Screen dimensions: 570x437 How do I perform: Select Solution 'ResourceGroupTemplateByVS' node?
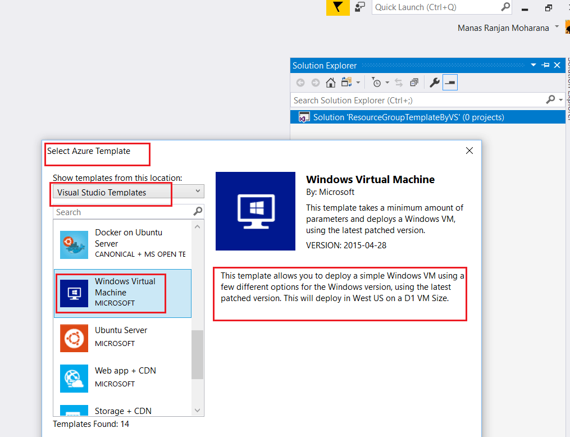428,117
